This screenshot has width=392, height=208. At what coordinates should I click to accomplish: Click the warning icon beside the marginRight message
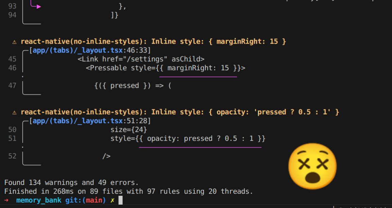pyautogui.click(x=14, y=42)
